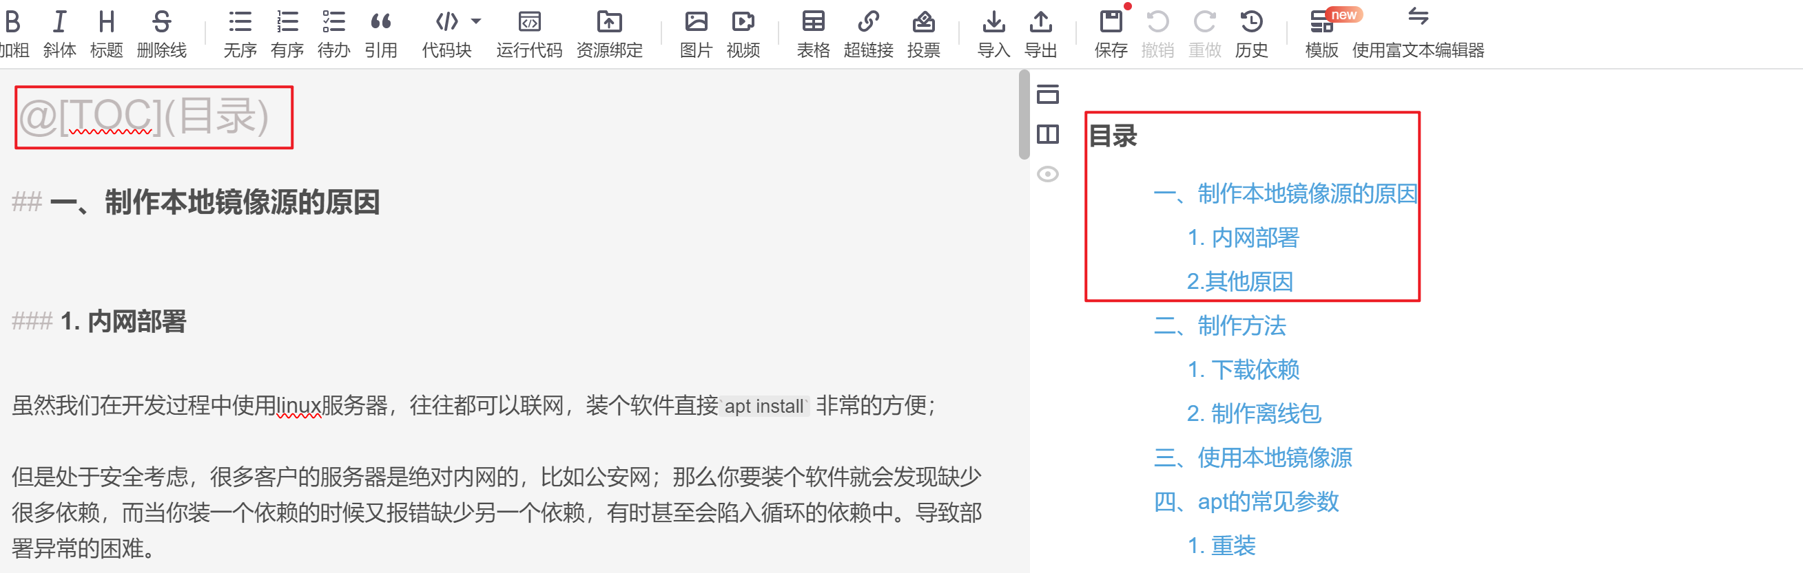Add a poll (投票)

924,34
